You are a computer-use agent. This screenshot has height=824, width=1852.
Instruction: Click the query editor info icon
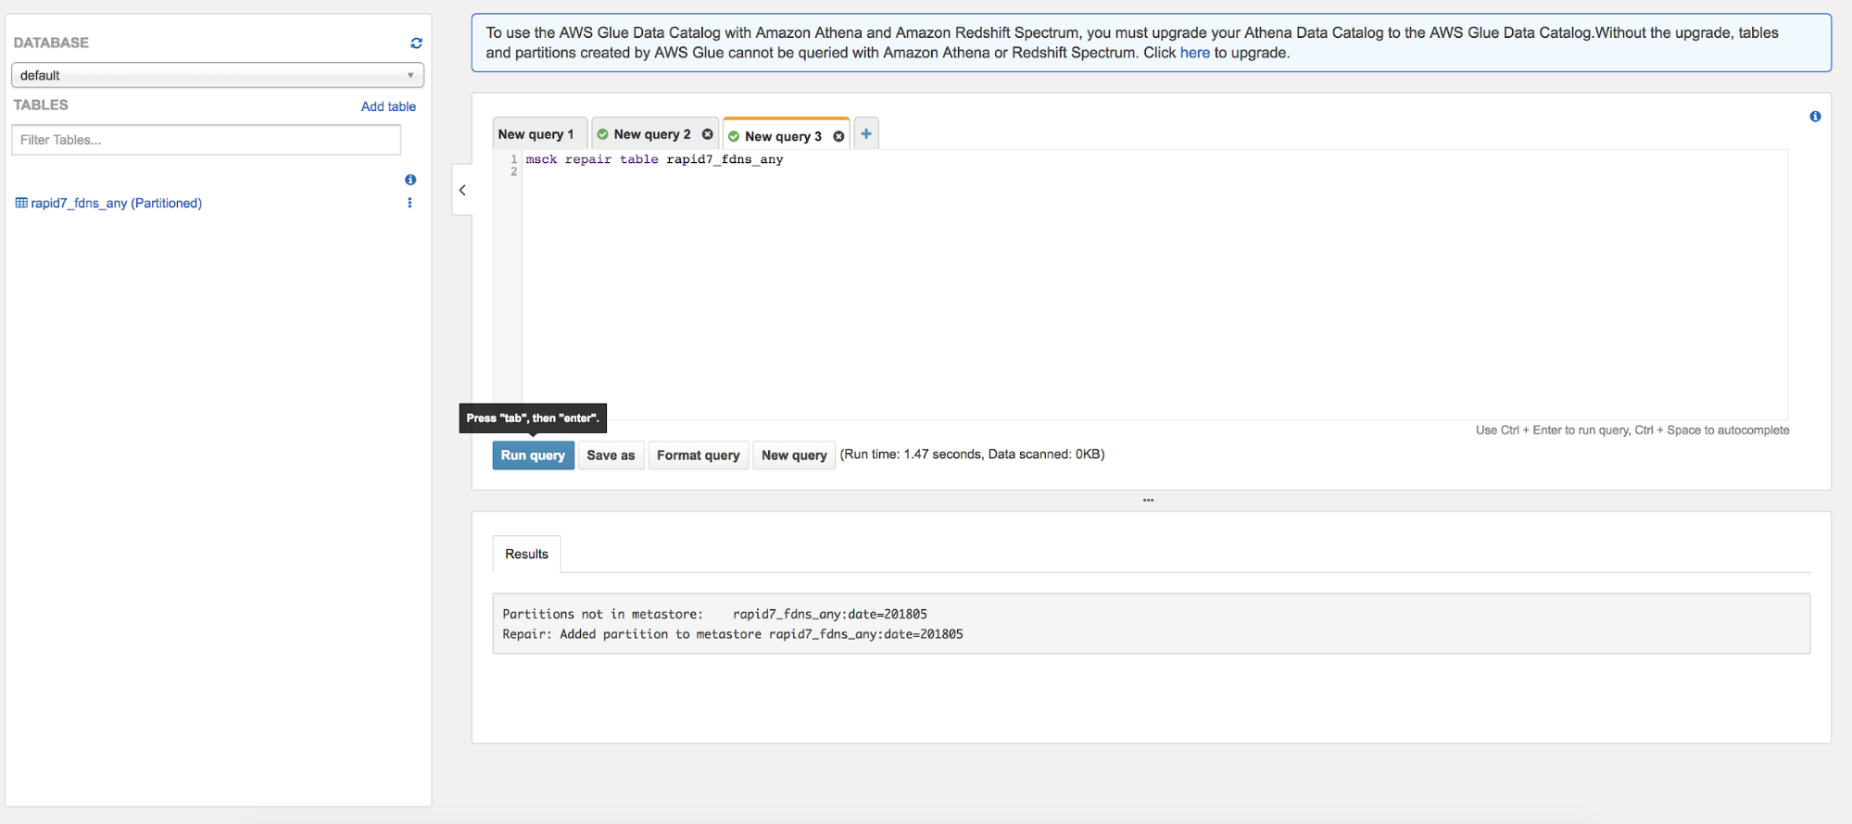tap(1815, 117)
